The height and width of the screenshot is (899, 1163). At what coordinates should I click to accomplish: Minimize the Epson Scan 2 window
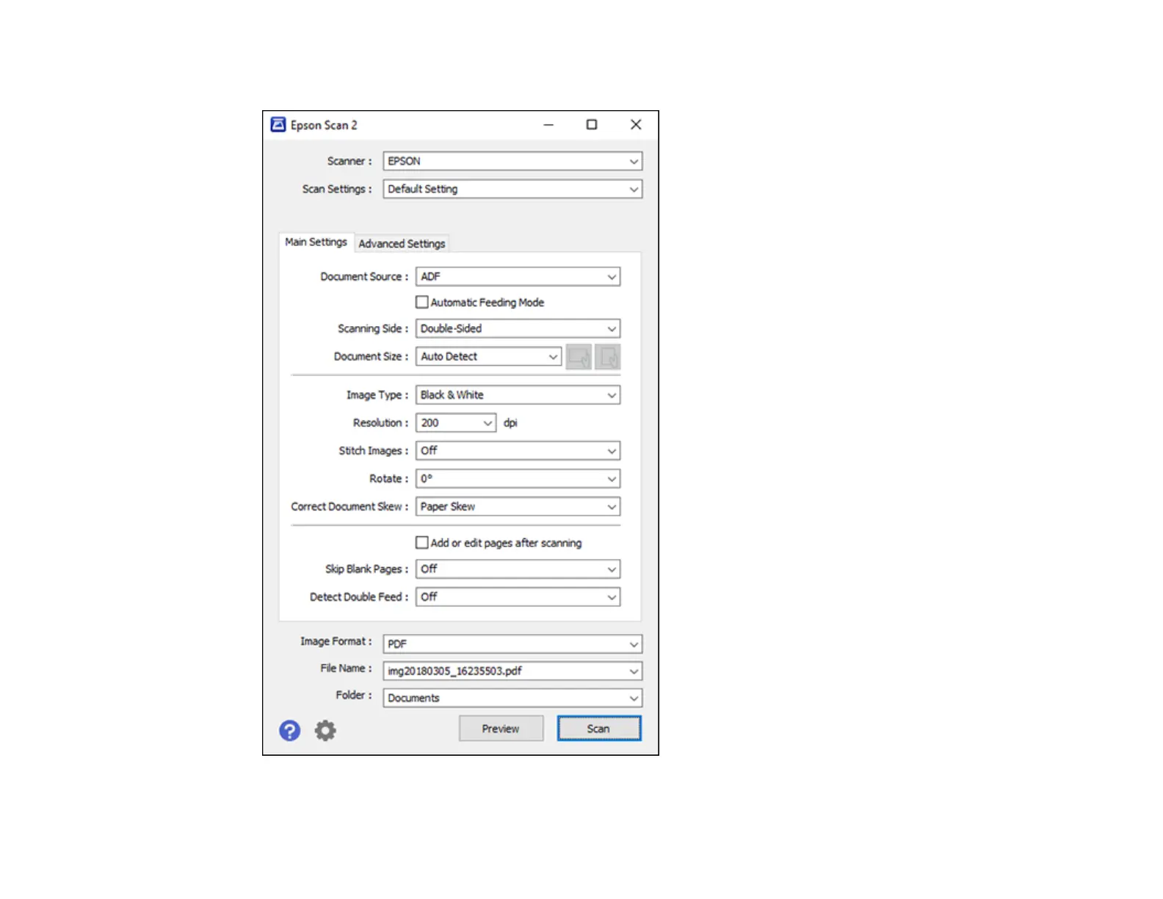pyautogui.click(x=548, y=125)
